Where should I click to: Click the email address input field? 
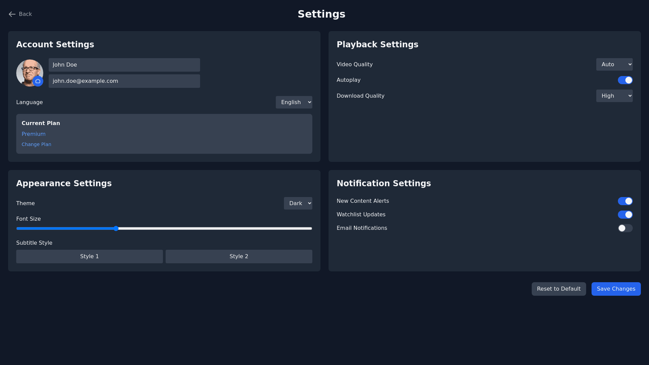[124, 81]
